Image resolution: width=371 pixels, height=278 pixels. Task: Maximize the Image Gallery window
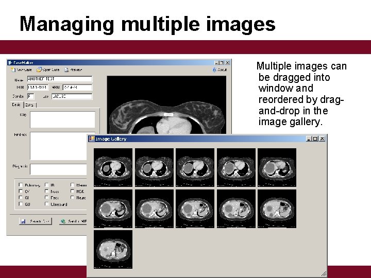point(315,139)
